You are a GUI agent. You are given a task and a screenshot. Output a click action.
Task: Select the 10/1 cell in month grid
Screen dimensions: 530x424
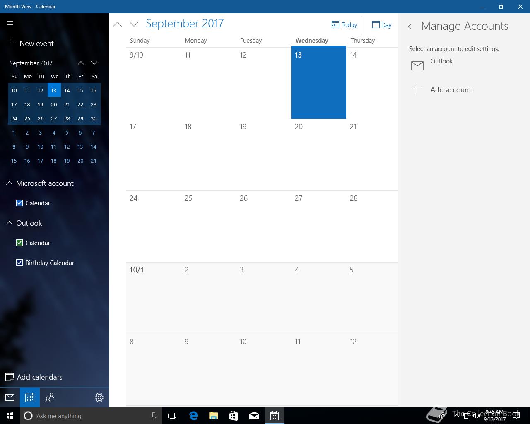coord(153,298)
